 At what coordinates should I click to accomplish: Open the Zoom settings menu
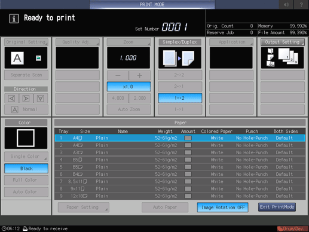click(x=129, y=42)
